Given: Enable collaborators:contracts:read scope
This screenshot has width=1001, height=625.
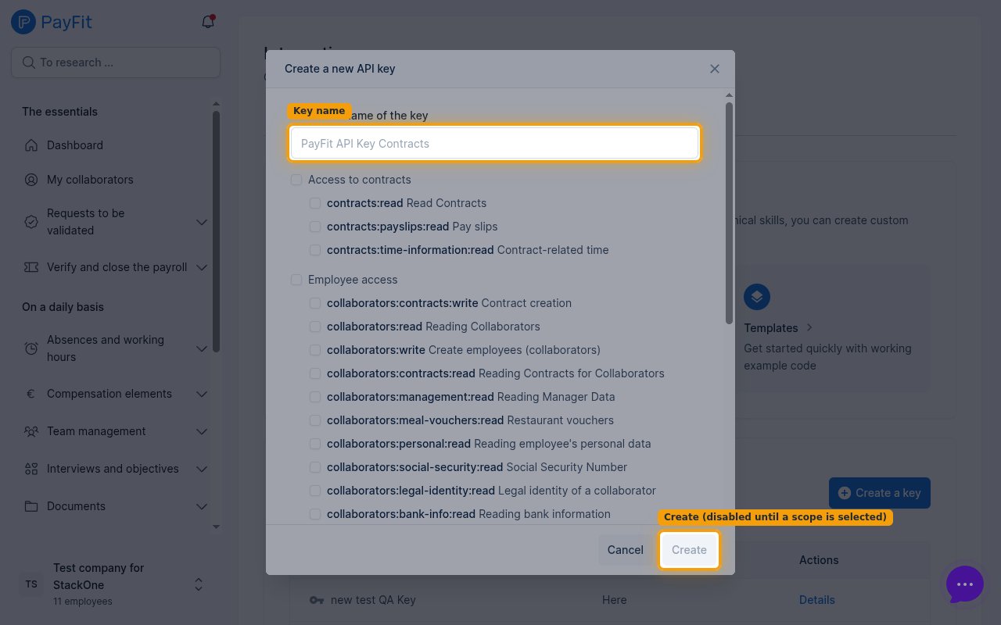Looking at the screenshot, I should click(x=315, y=373).
